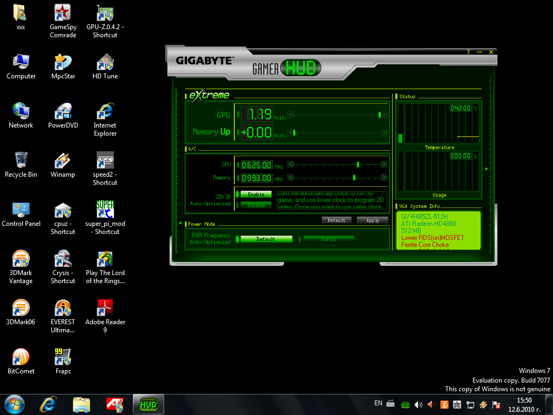Open the xxx folder on the desktop

click(x=21, y=17)
